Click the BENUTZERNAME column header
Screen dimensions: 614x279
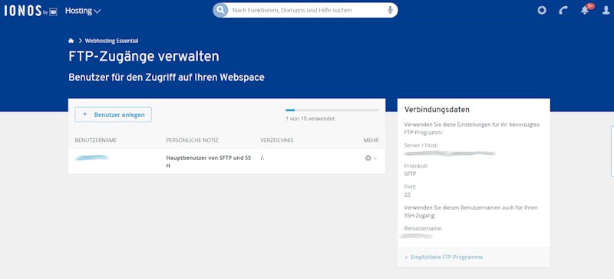96,140
